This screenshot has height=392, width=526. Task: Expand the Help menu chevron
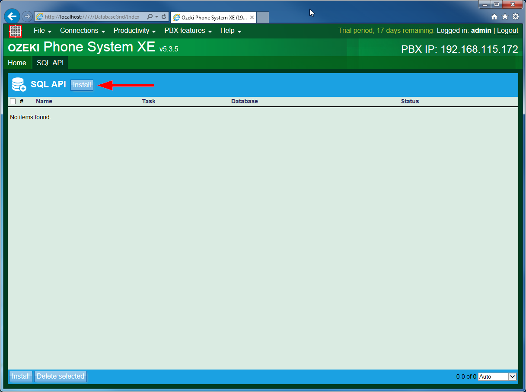(x=240, y=31)
